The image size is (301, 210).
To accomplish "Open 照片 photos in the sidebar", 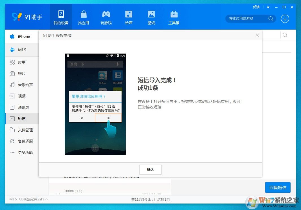I will coord(22,74).
